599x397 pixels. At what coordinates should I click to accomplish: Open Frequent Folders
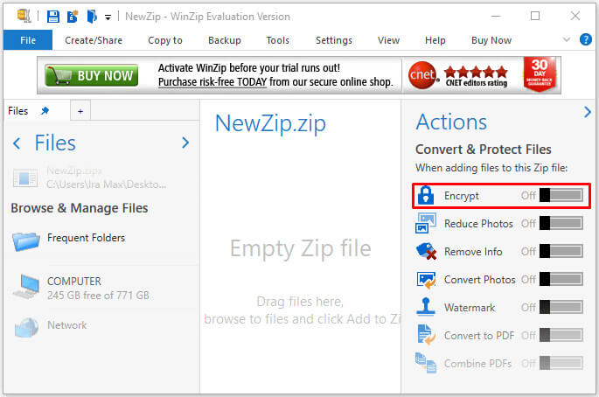click(86, 238)
